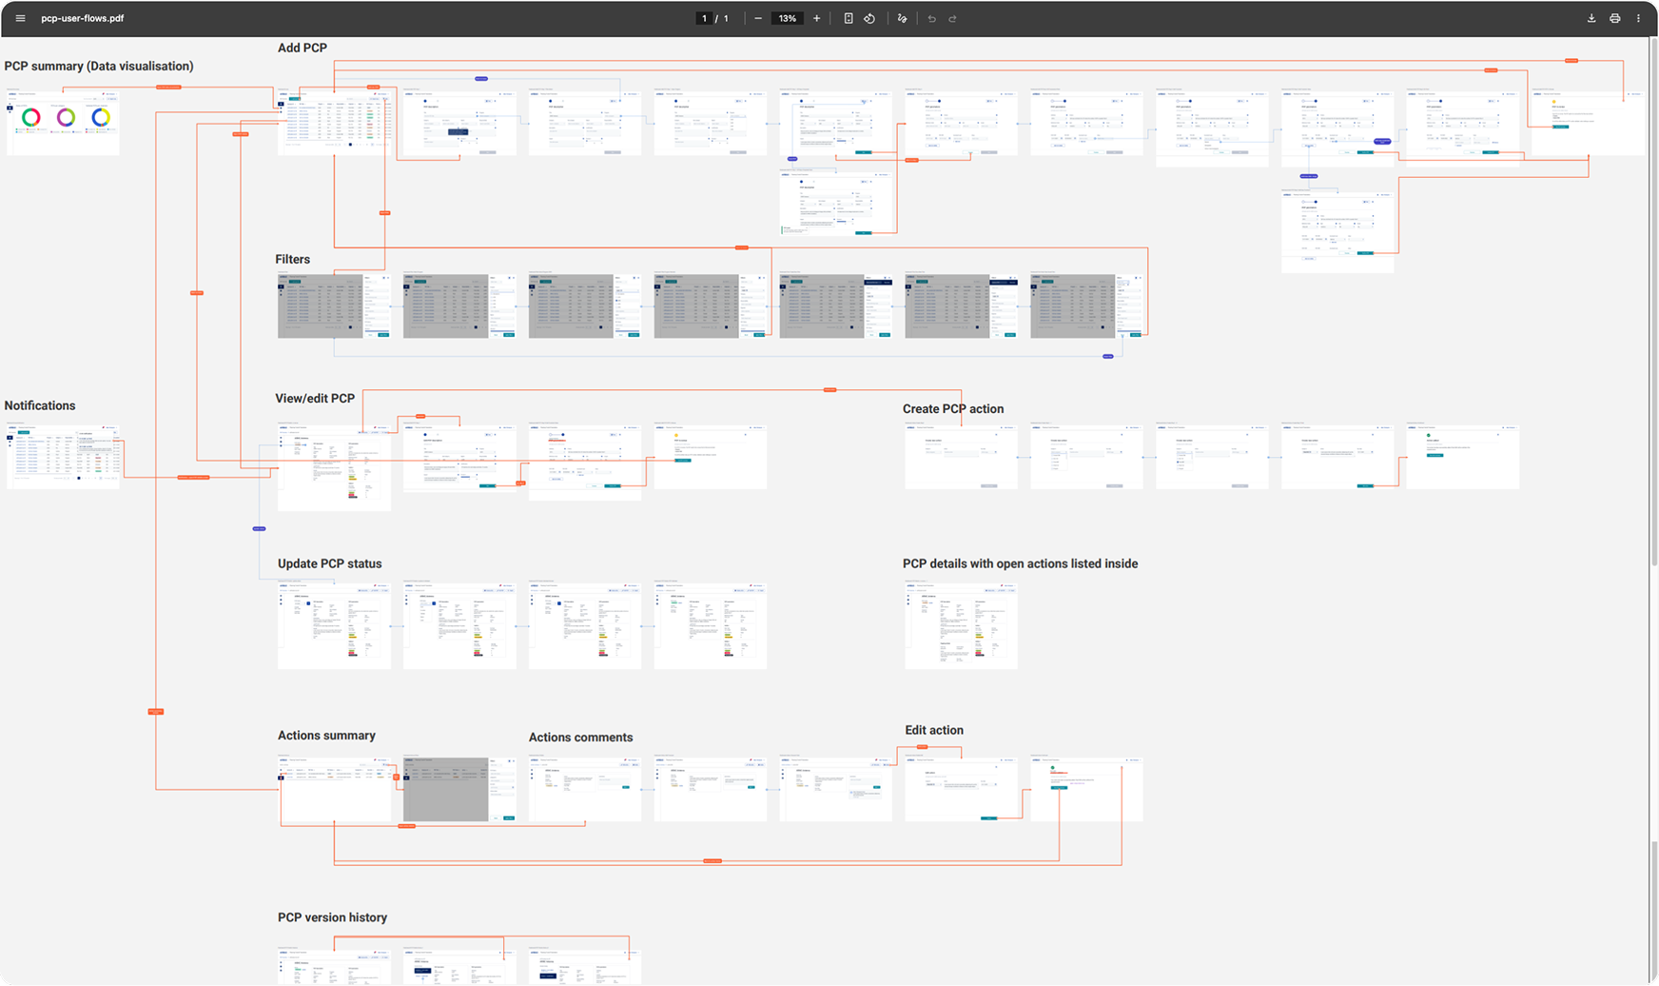Download the pcp-user-flows PDF
Image resolution: width=1659 pixels, height=986 pixels.
click(x=1591, y=18)
